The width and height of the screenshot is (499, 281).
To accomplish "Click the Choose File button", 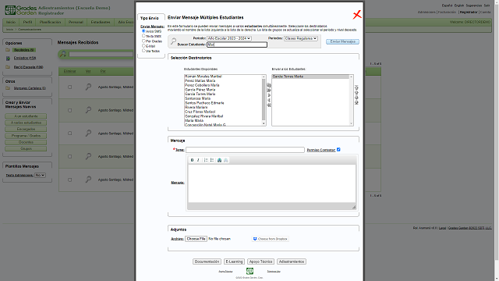I will pos(196,239).
